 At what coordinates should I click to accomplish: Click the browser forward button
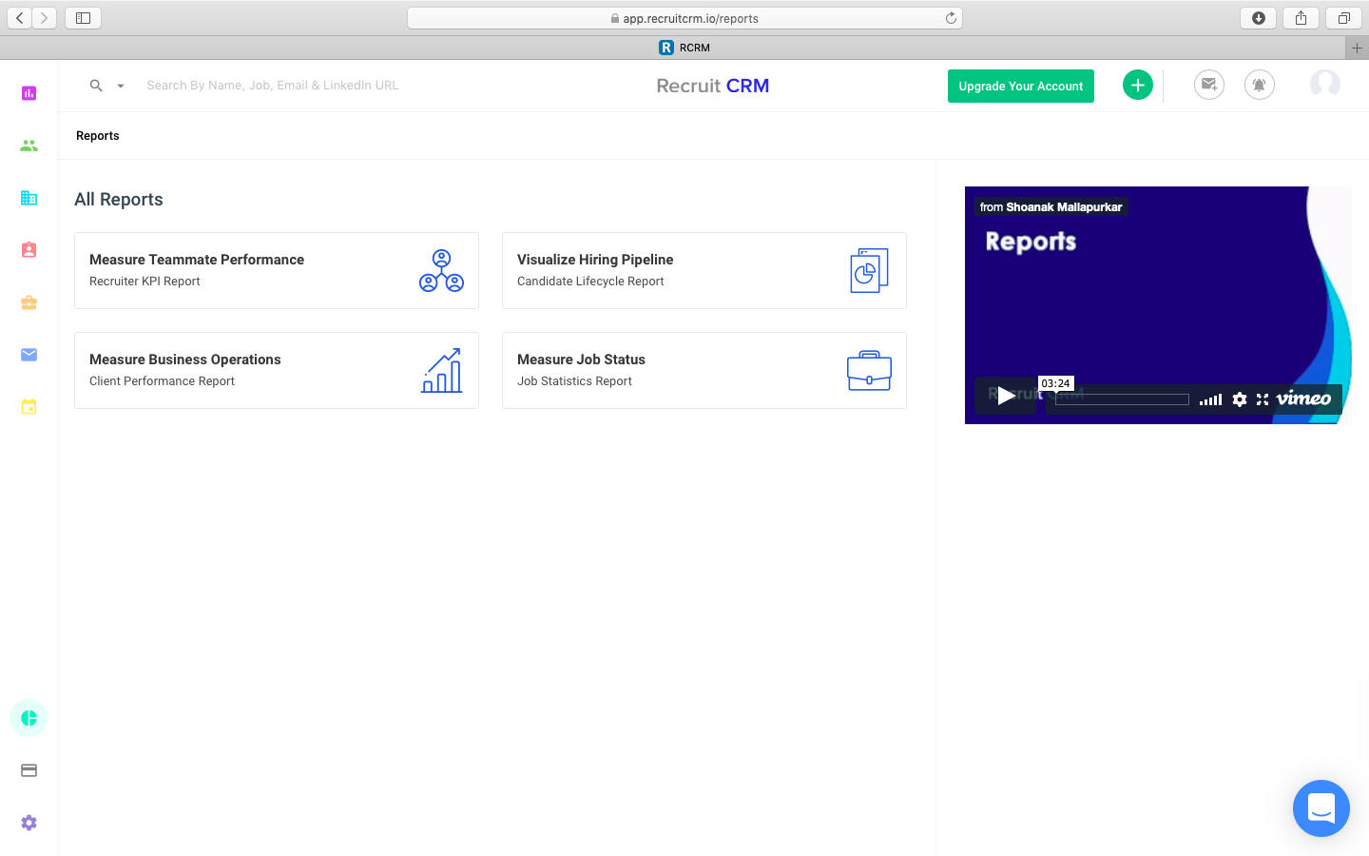tap(44, 18)
